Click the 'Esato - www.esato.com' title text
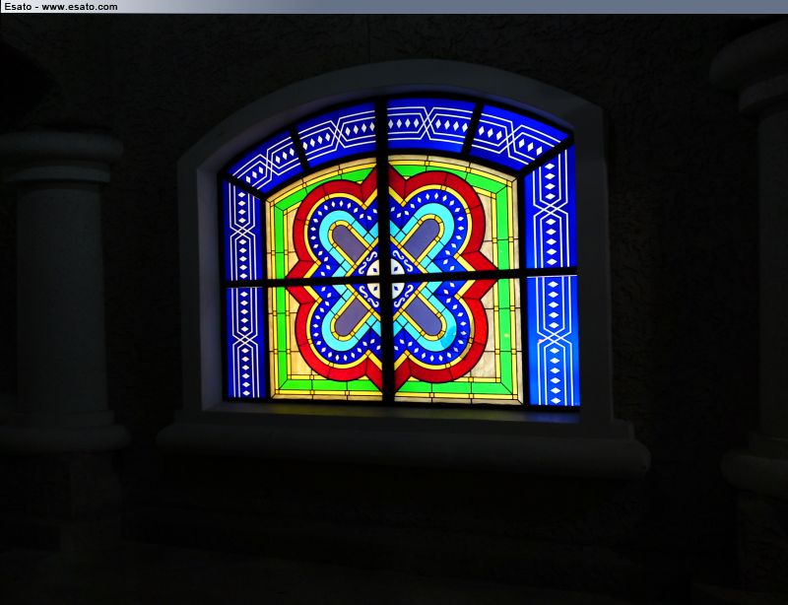This screenshot has width=788, height=605. point(61,7)
